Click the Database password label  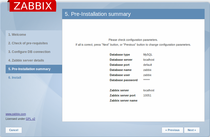pos(124,80)
